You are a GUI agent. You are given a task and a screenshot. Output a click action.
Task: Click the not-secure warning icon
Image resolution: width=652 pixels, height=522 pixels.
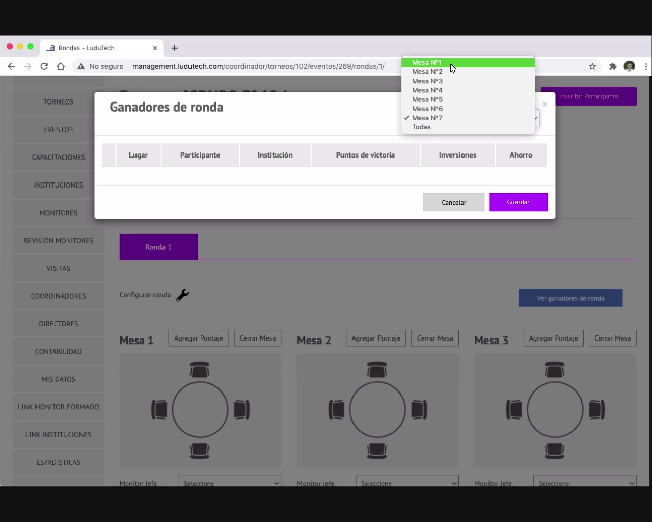(x=81, y=66)
